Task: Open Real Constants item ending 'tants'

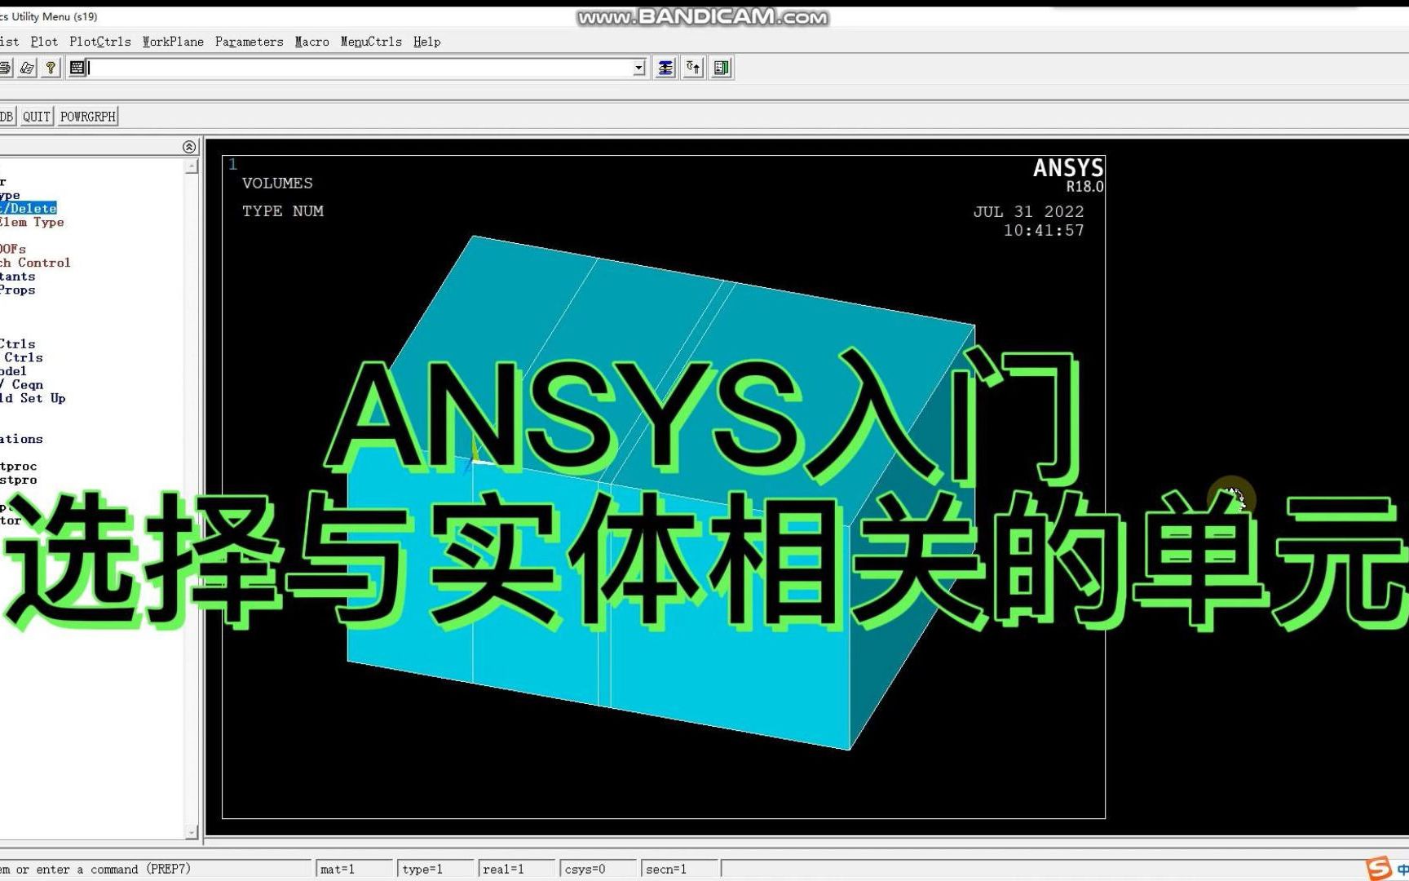Action: tap(17, 277)
